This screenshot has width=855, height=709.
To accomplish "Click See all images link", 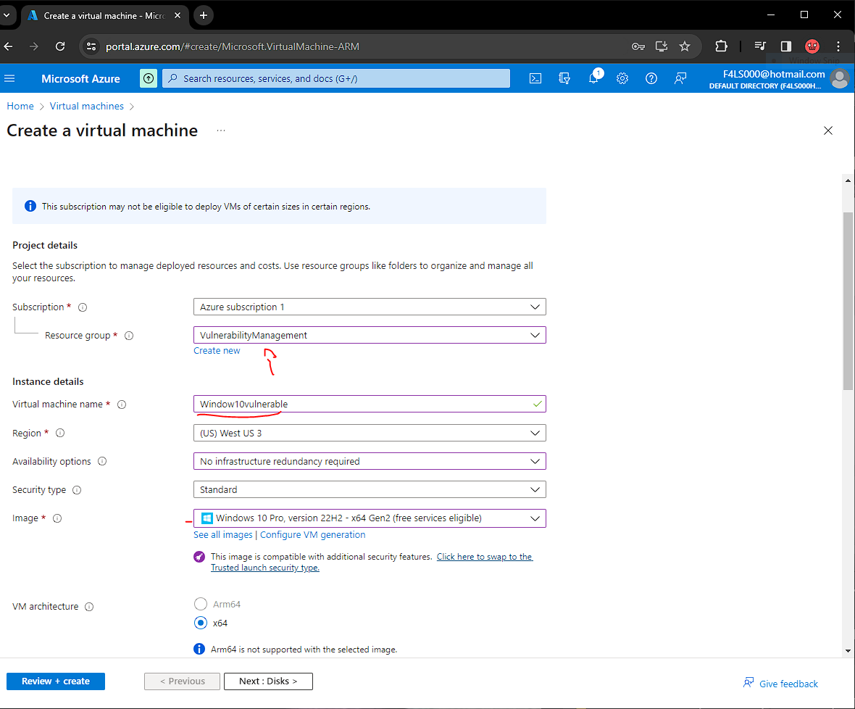I will [x=223, y=534].
